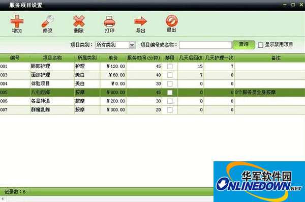Select the 各显神通 item name cell
This screenshot has width=305, height=202.
point(52,101)
